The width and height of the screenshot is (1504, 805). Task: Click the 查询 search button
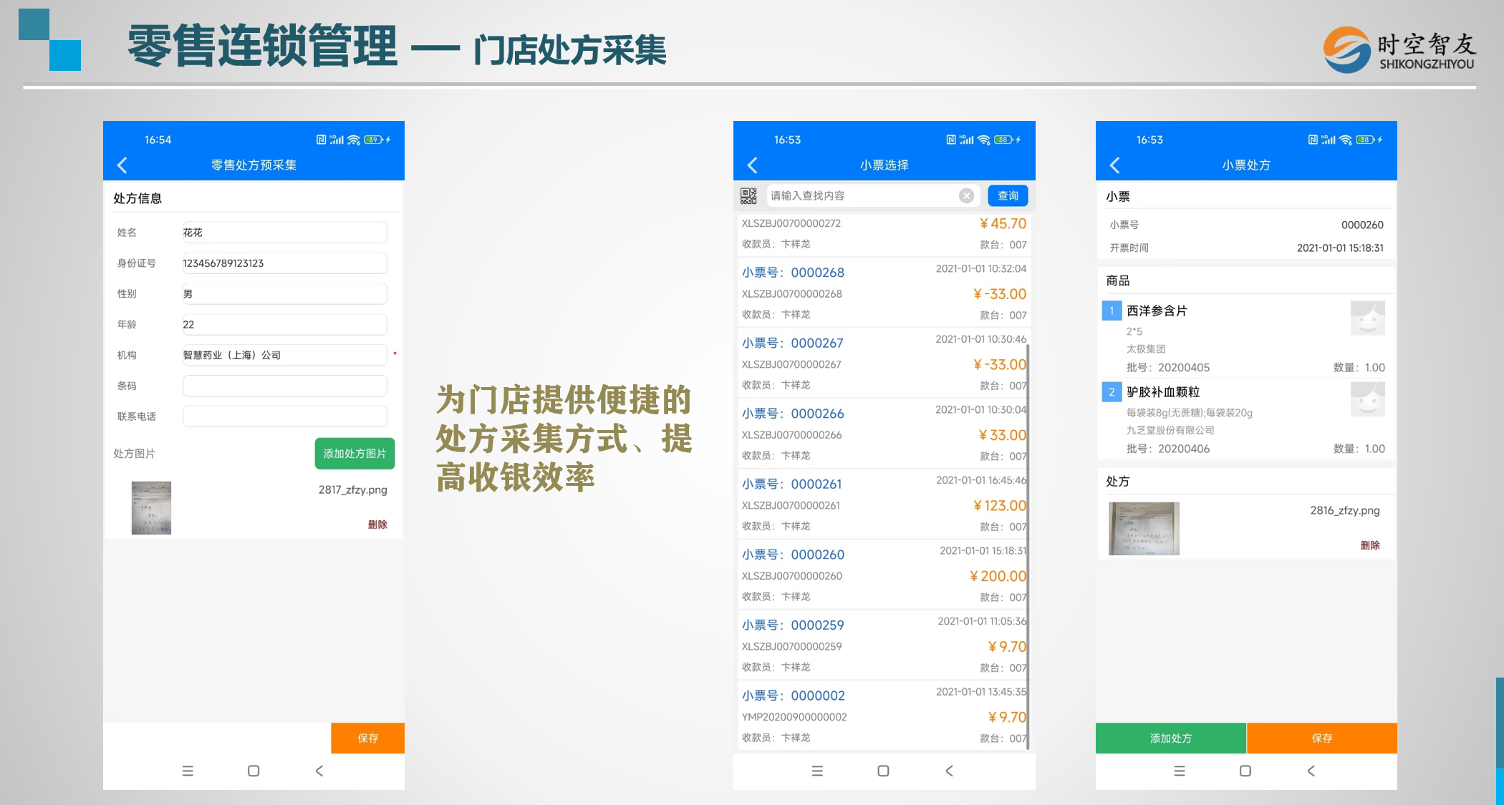pos(1008,195)
